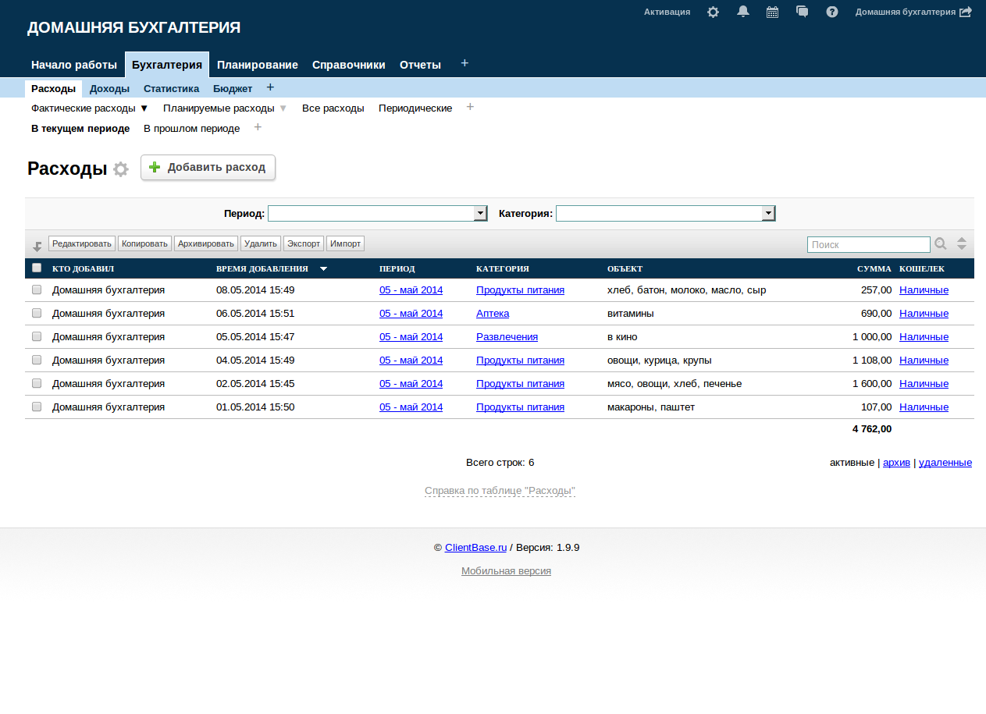
Task: Click into the Поиск search field
Action: 868,245
